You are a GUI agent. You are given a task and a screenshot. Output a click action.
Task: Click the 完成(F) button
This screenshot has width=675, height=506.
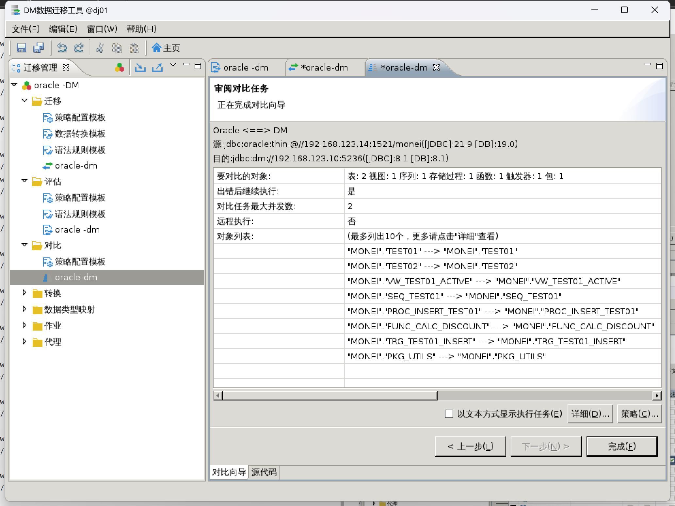pyautogui.click(x=621, y=446)
